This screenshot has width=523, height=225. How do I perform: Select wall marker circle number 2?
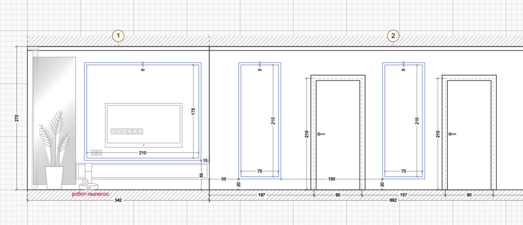pos(393,36)
